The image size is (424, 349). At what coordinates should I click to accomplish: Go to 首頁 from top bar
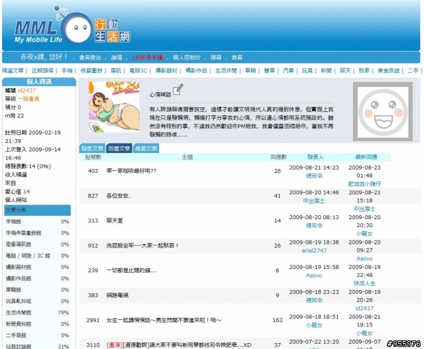(x=237, y=58)
